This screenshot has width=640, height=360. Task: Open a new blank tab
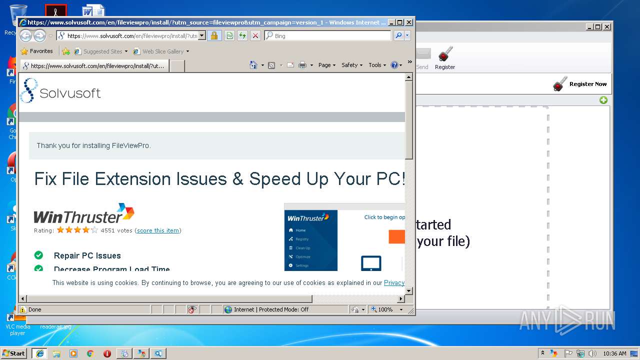(177, 66)
